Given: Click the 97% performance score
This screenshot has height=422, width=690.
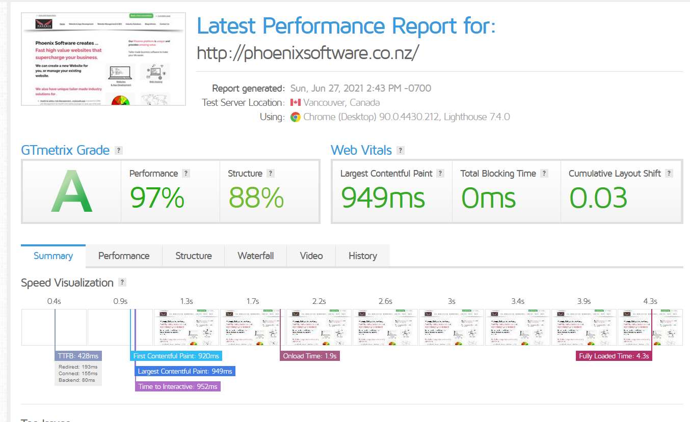Looking at the screenshot, I should coord(157,198).
